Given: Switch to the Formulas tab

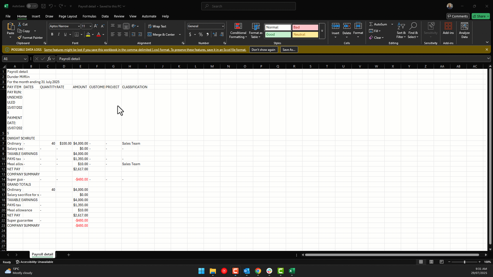Looking at the screenshot, I should [89, 16].
